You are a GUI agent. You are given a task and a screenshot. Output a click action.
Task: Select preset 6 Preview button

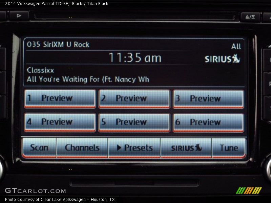208,123
